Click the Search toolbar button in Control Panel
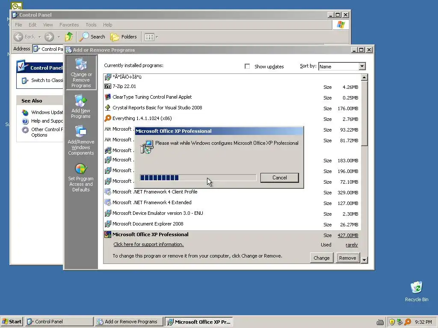This screenshot has width=438, height=328. (x=92, y=37)
